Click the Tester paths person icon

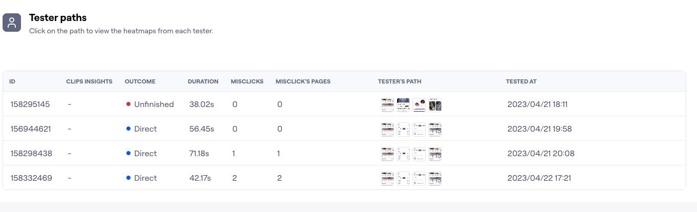[x=12, y=23]
